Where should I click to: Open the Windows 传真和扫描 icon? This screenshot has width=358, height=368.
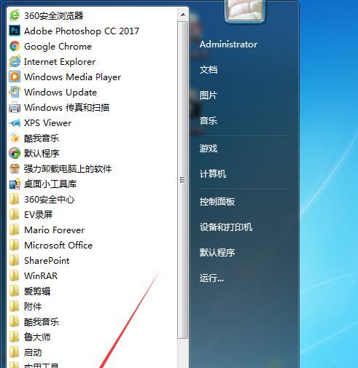(15, 107)
